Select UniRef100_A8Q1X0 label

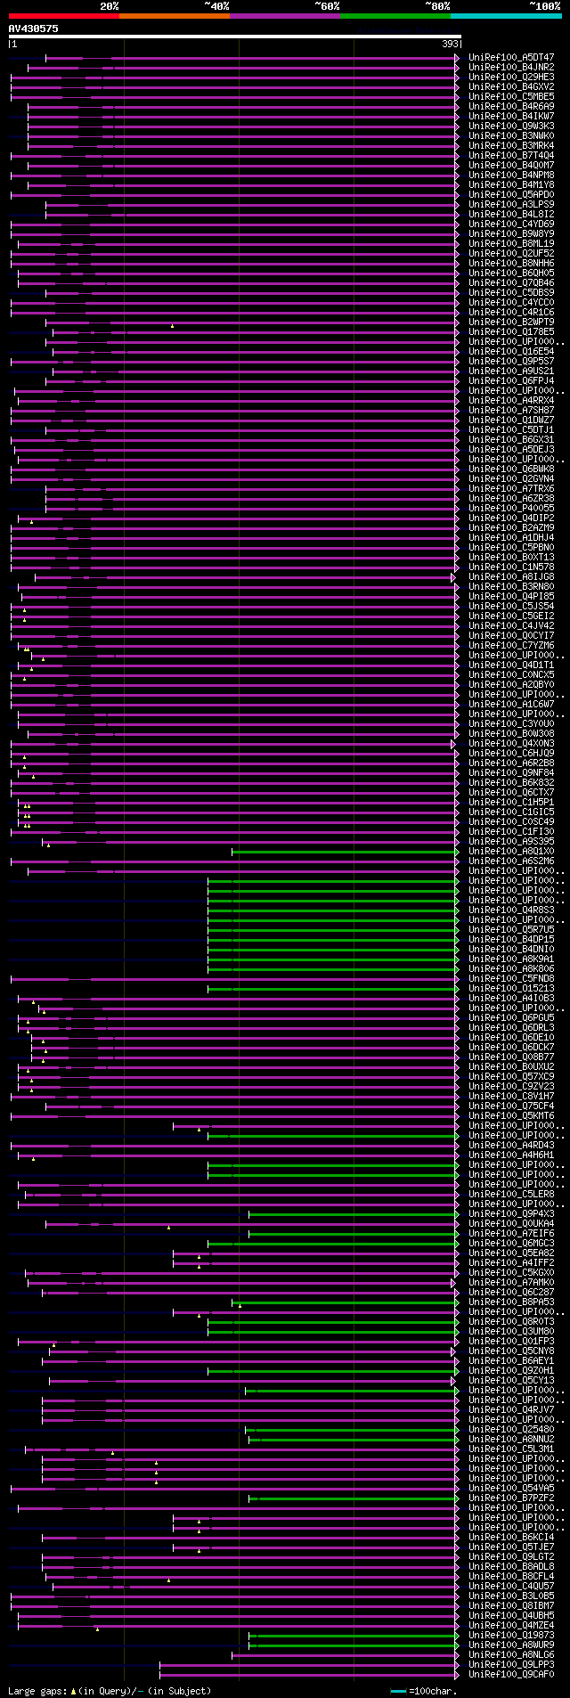511,852
